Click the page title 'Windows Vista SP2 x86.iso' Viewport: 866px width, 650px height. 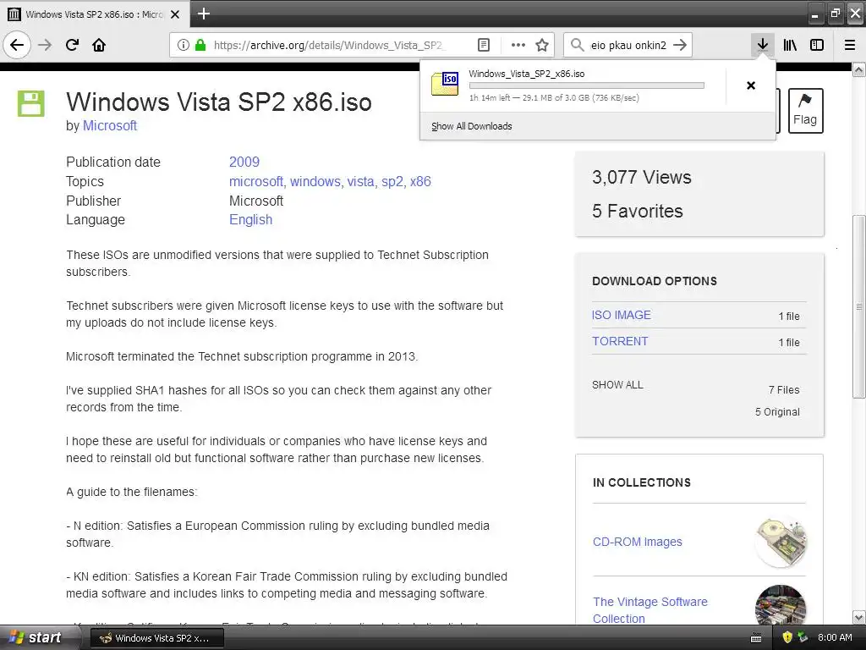[x=219, y=102]
